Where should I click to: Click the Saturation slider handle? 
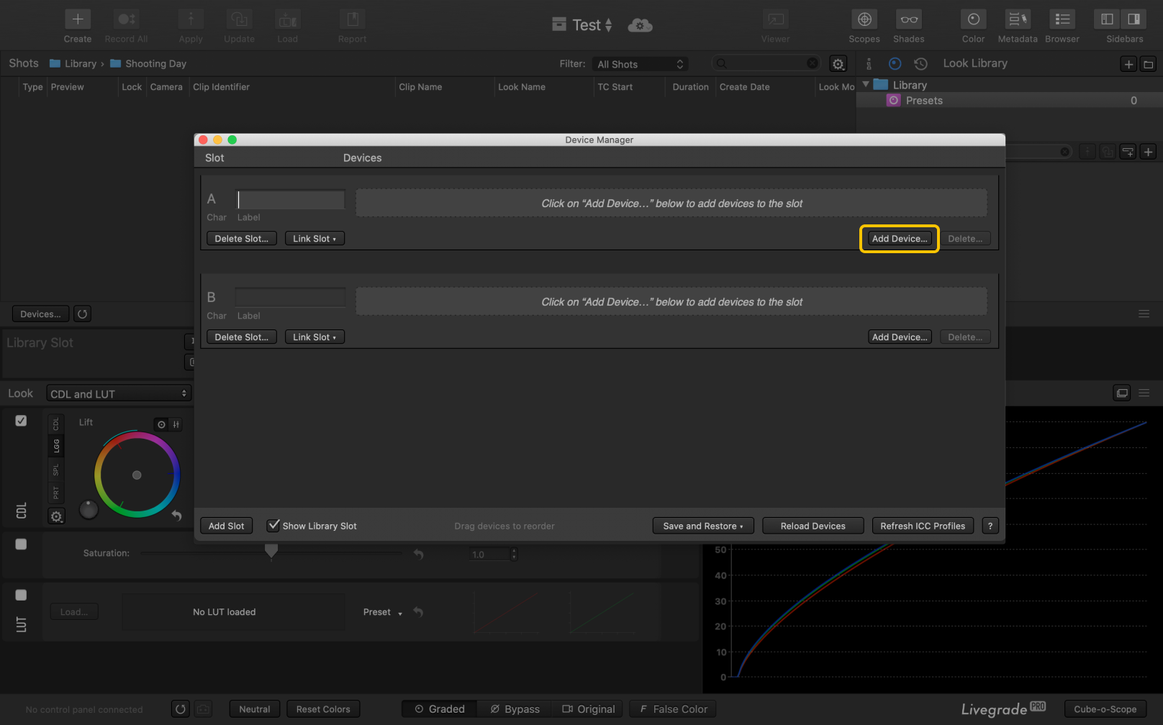[271, 552]
